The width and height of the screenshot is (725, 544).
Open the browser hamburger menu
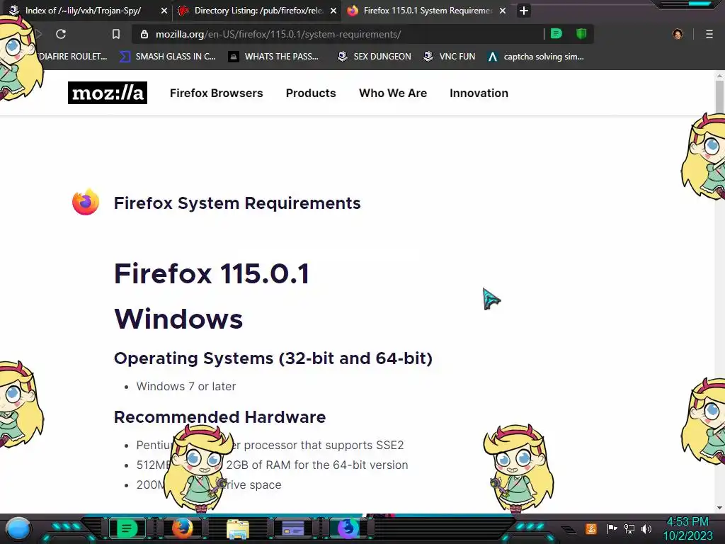tap(709, 34)
